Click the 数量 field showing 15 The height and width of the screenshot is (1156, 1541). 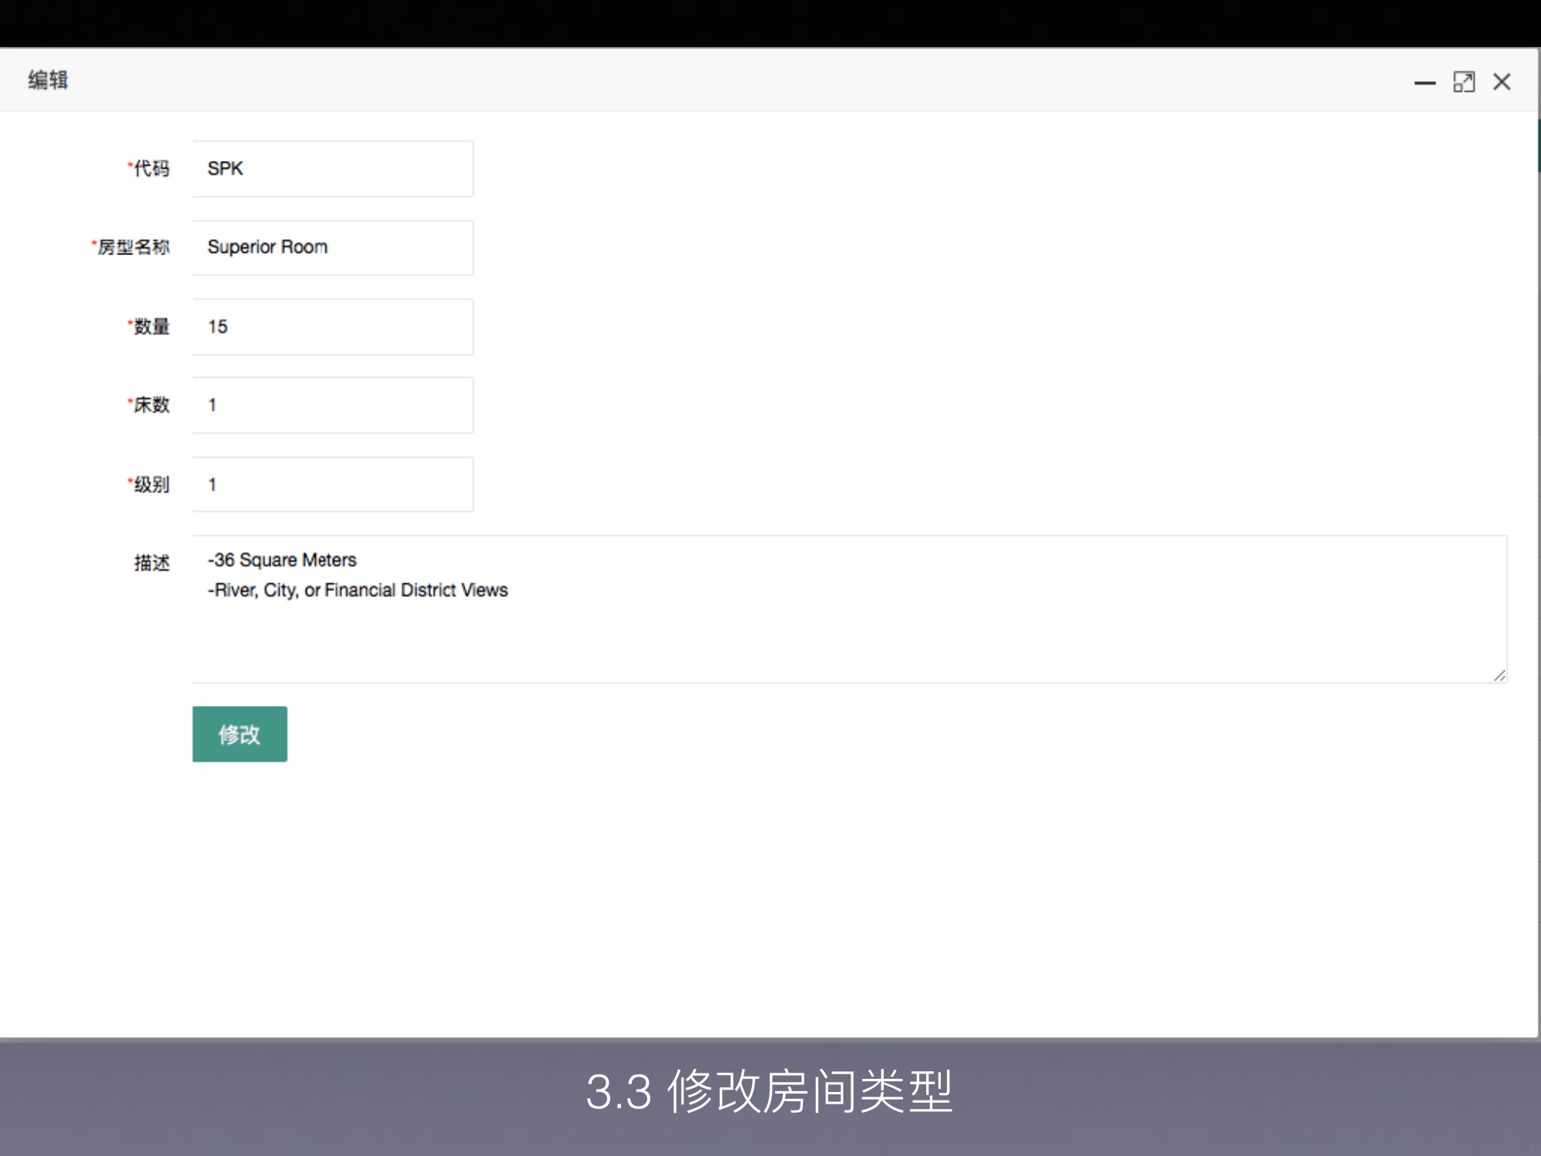click(333, 327)
